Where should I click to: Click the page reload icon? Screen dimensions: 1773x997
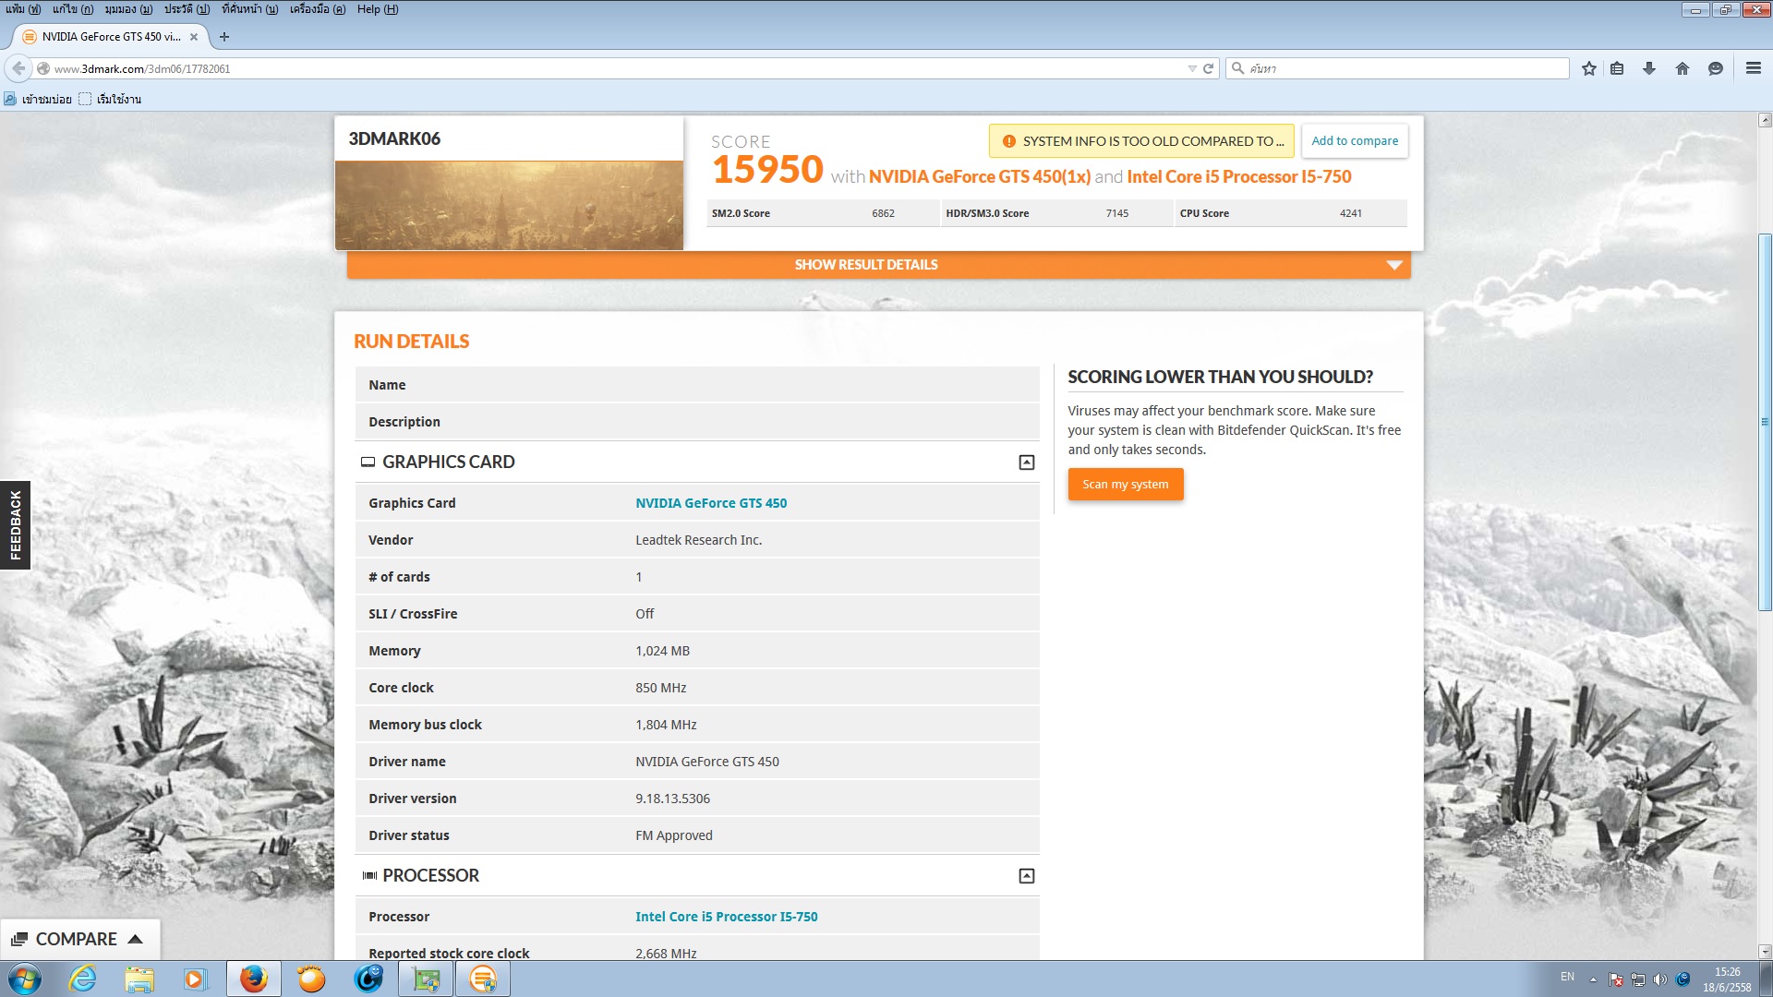pyautogui.click(x=1208, y=68)
